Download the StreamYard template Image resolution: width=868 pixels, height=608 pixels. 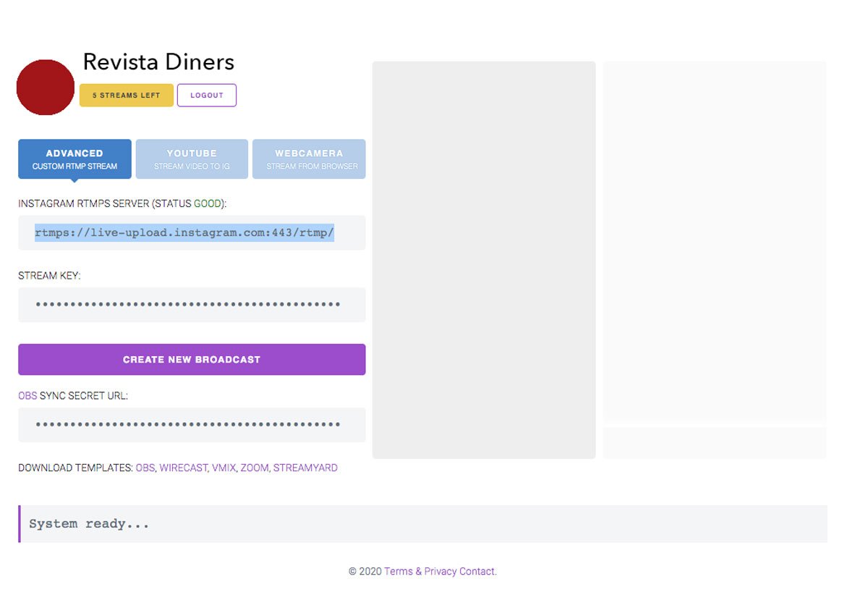coord(305,468)
